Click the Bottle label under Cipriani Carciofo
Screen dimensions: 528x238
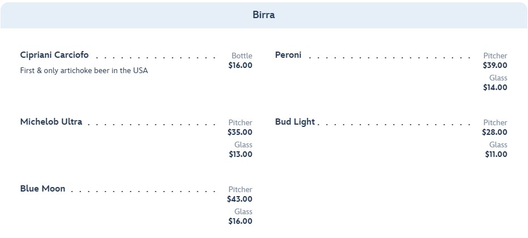(x=242, y=56)
